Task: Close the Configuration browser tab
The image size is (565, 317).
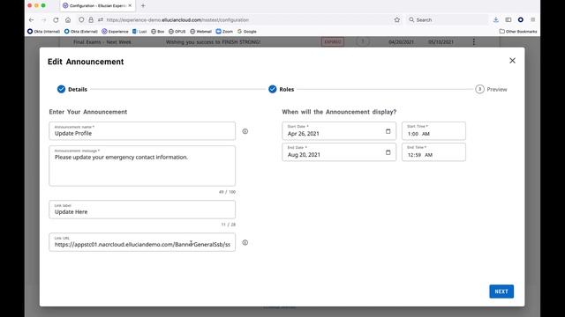Action: click(x=130, y=6)
